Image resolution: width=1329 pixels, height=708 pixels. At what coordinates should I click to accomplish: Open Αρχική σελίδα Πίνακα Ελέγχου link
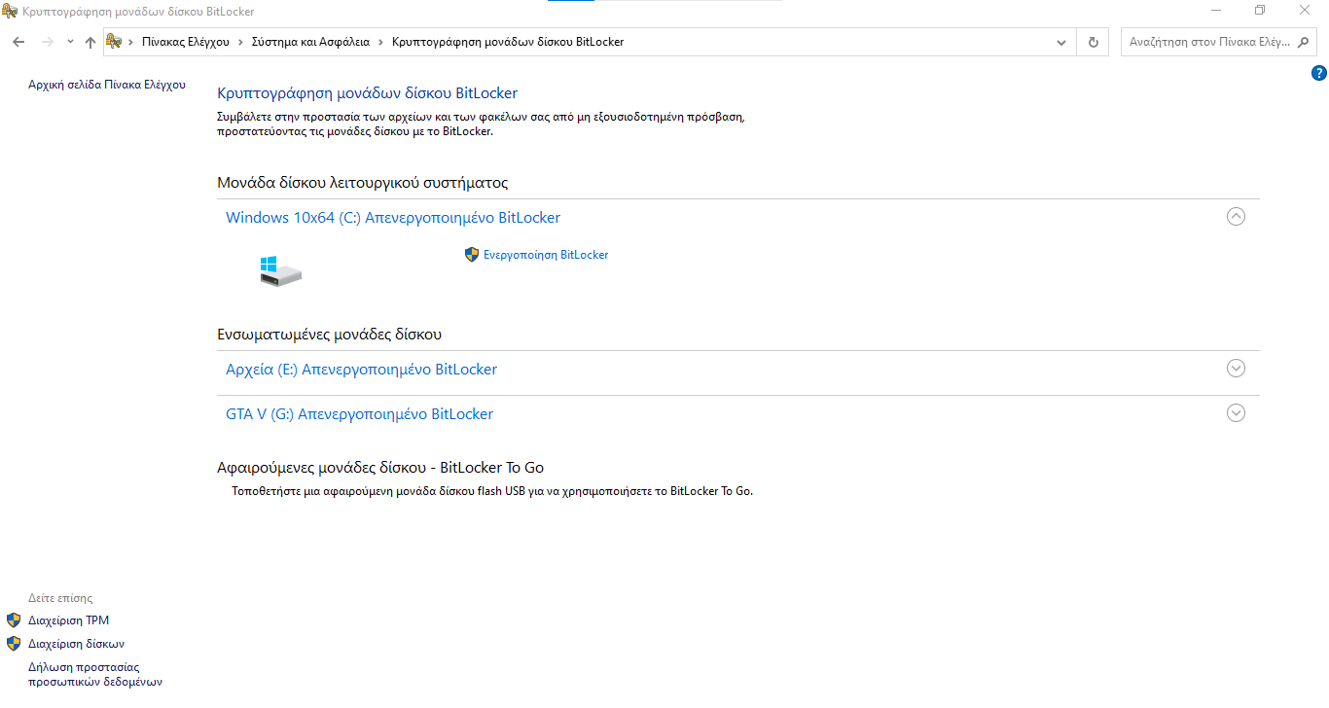[107, 85]
